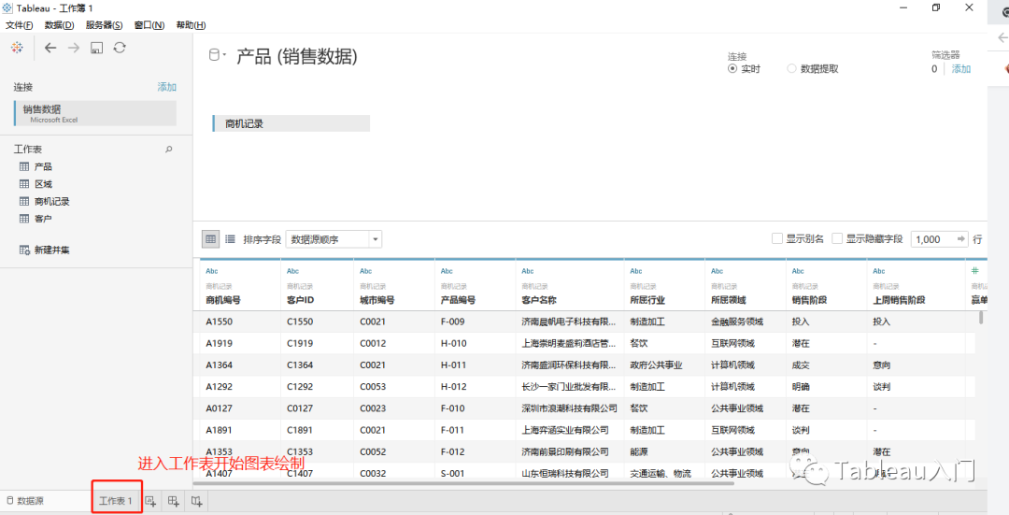The height and width of the screenshot is (515, 1009).
Task: Switch to the data grid preview view
Action: click(210, 239)
